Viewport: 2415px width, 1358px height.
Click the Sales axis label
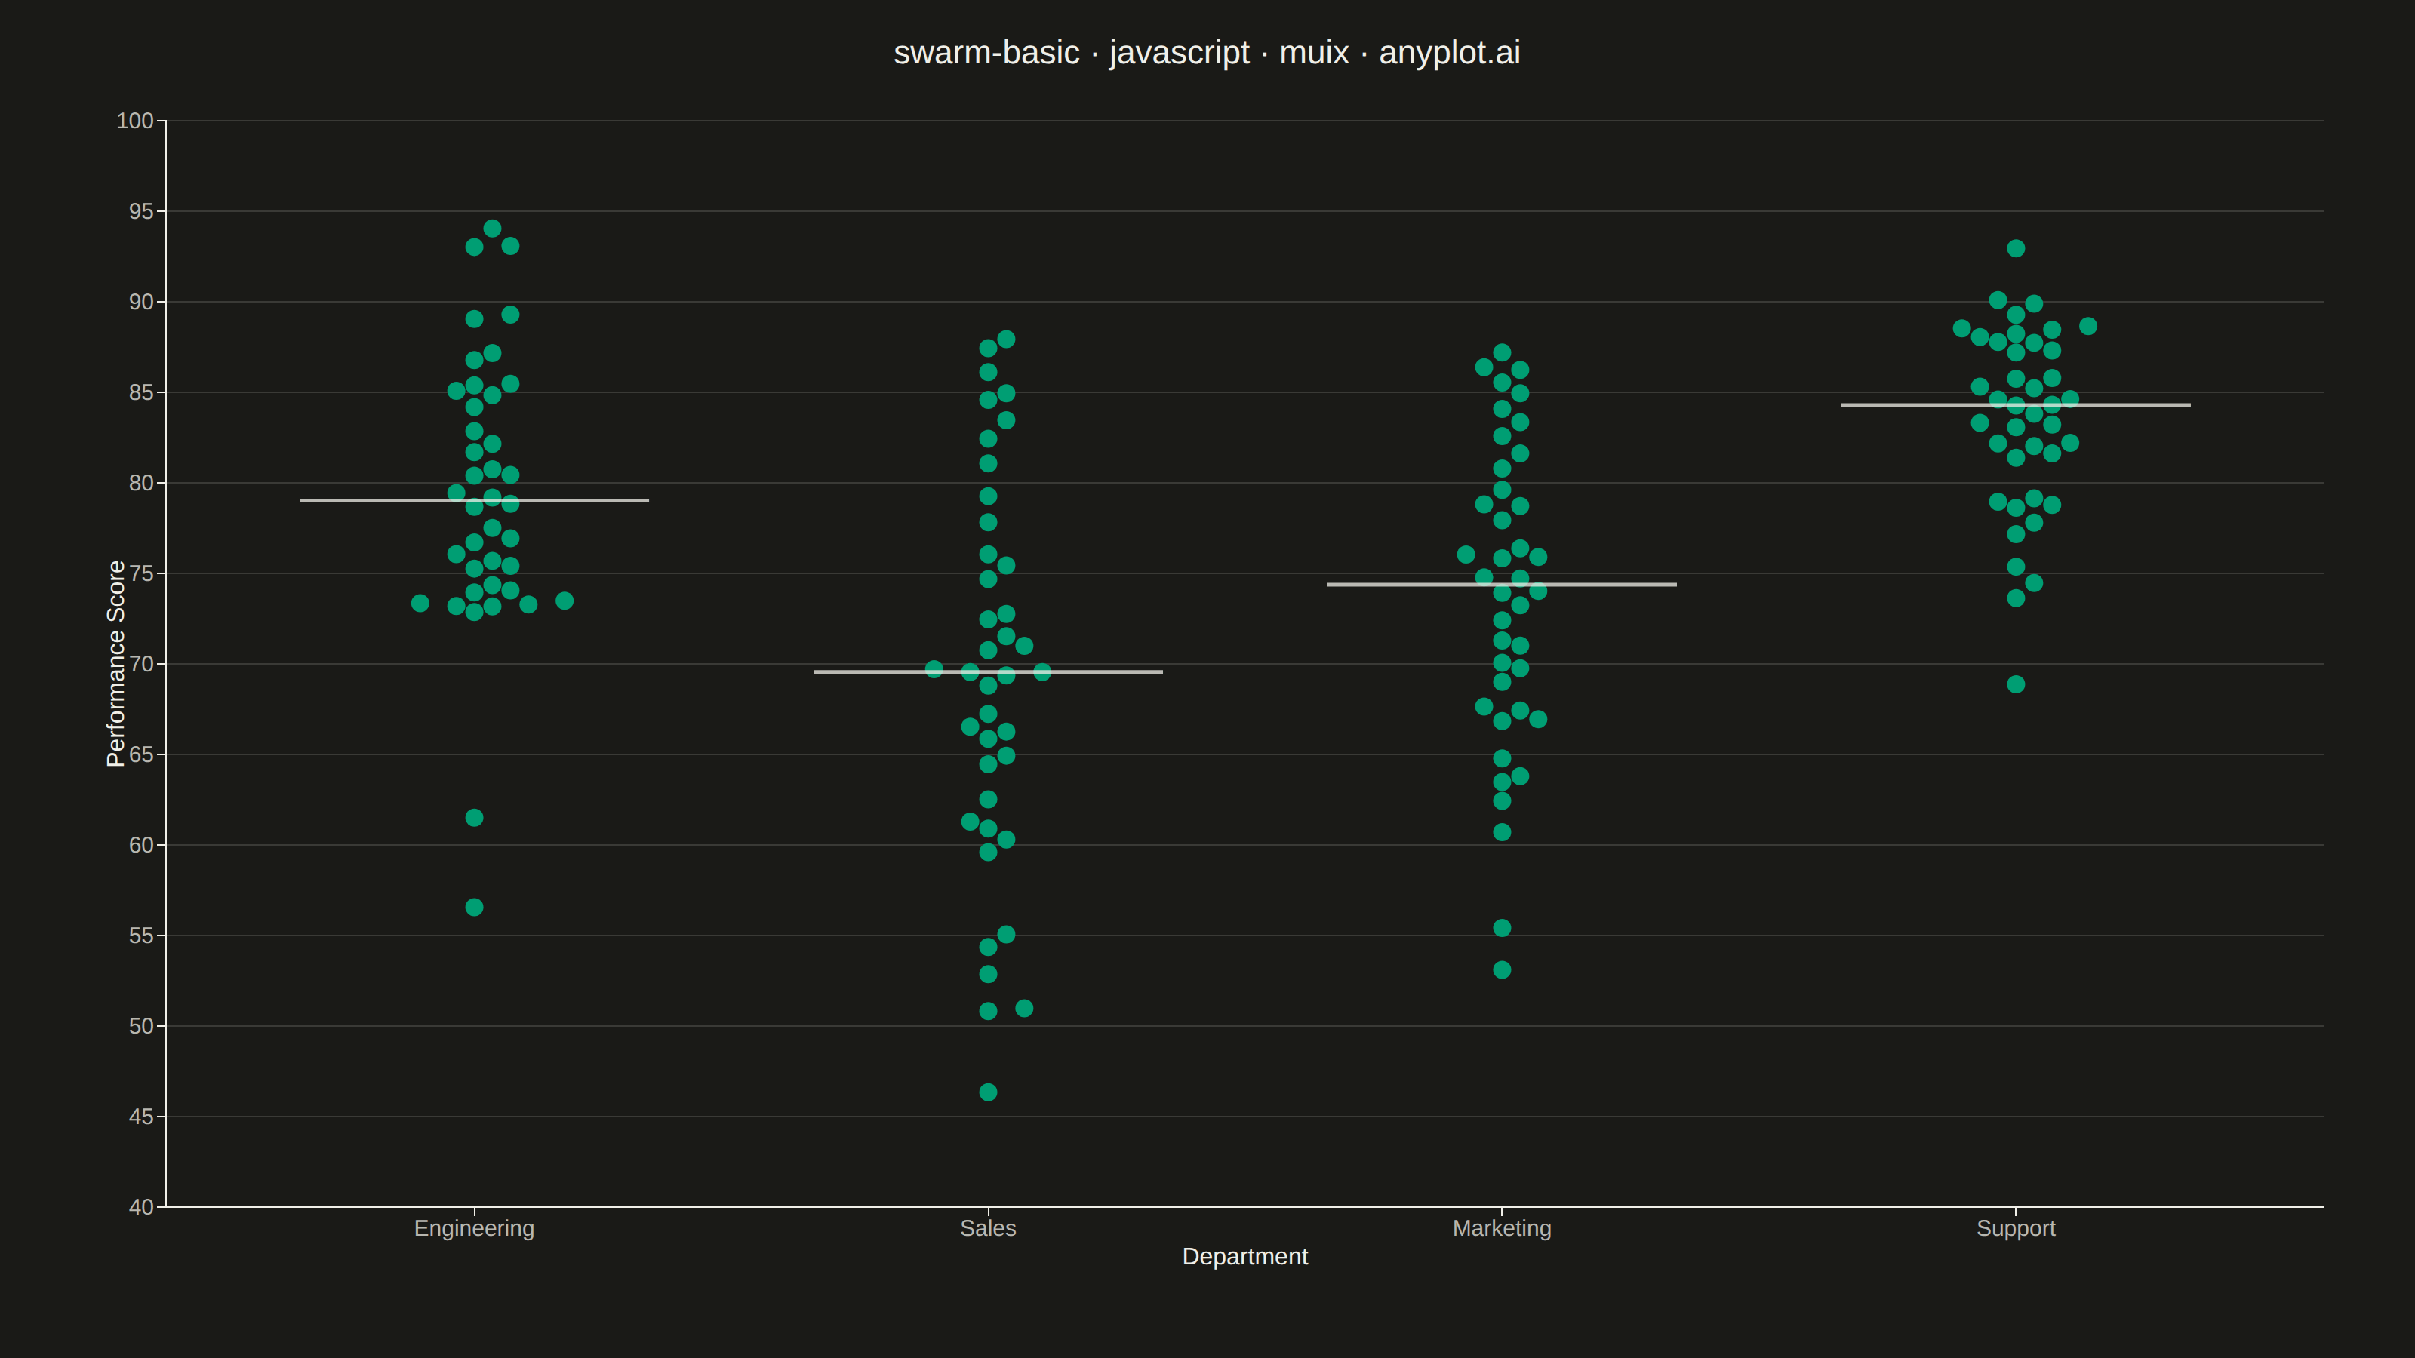click(x=988, y=1227)
